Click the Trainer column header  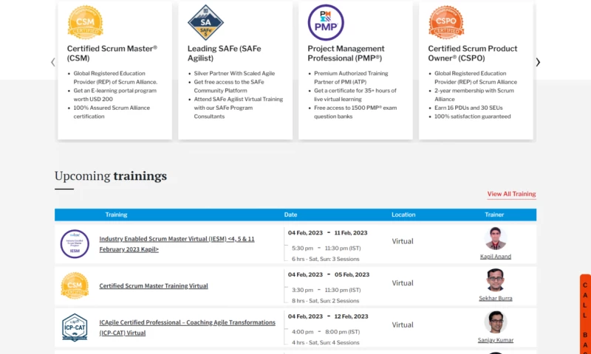pos(494,215)
